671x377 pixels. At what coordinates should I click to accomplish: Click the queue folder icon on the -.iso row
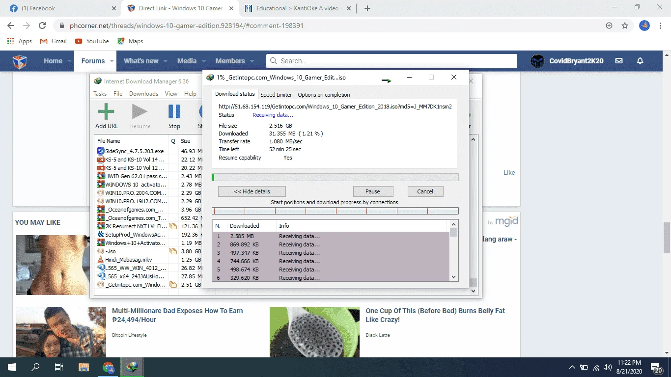173,251
